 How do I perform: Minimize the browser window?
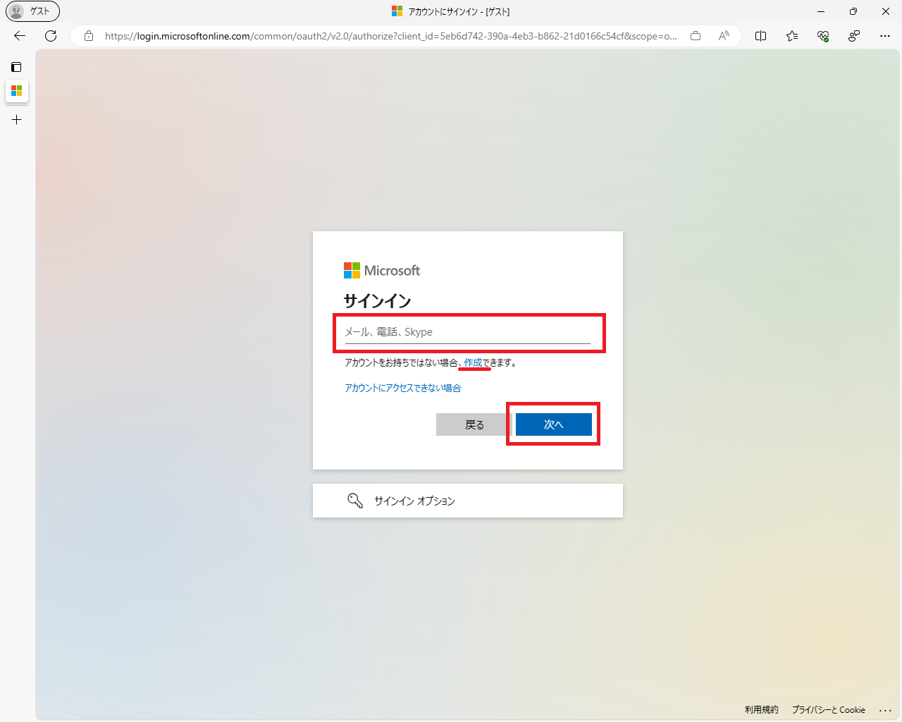pyautogui.click(x=821, y=11)
